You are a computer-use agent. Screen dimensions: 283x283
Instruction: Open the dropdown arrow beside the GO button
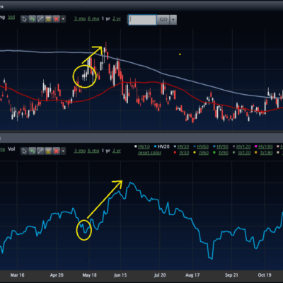173,20
